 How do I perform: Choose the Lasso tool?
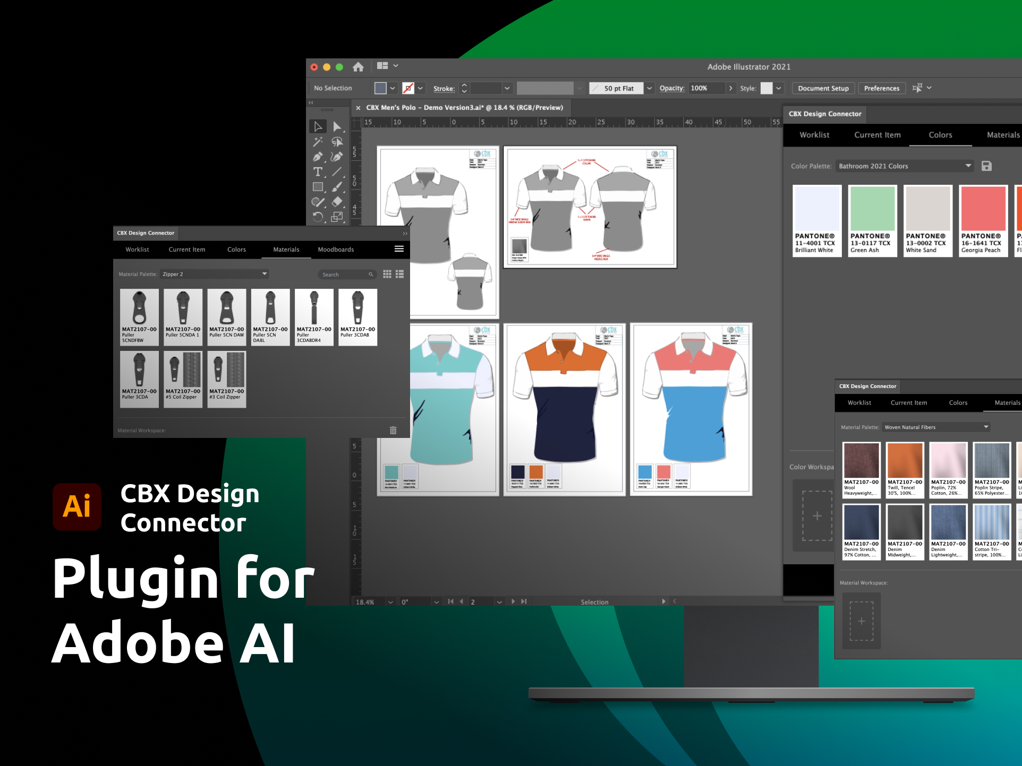tap(337, 142)
